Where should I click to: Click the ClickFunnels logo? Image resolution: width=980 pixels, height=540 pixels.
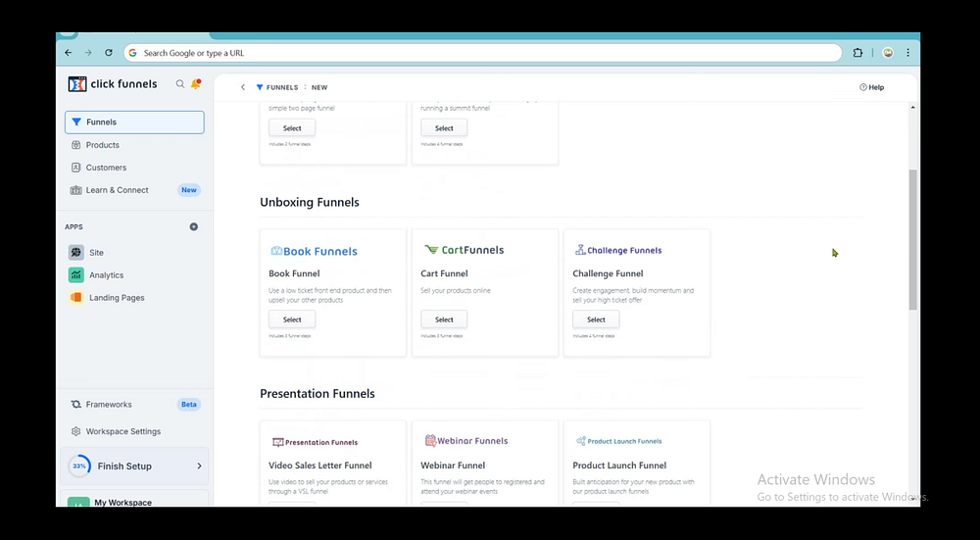113,83
